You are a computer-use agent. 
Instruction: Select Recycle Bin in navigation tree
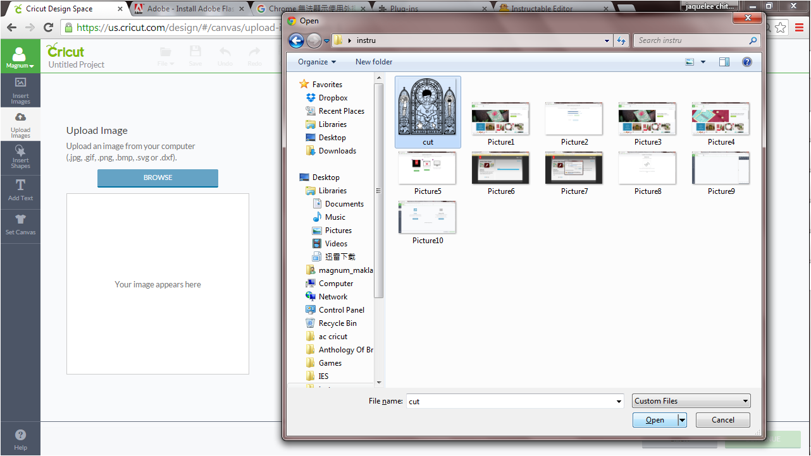[337, 323]
